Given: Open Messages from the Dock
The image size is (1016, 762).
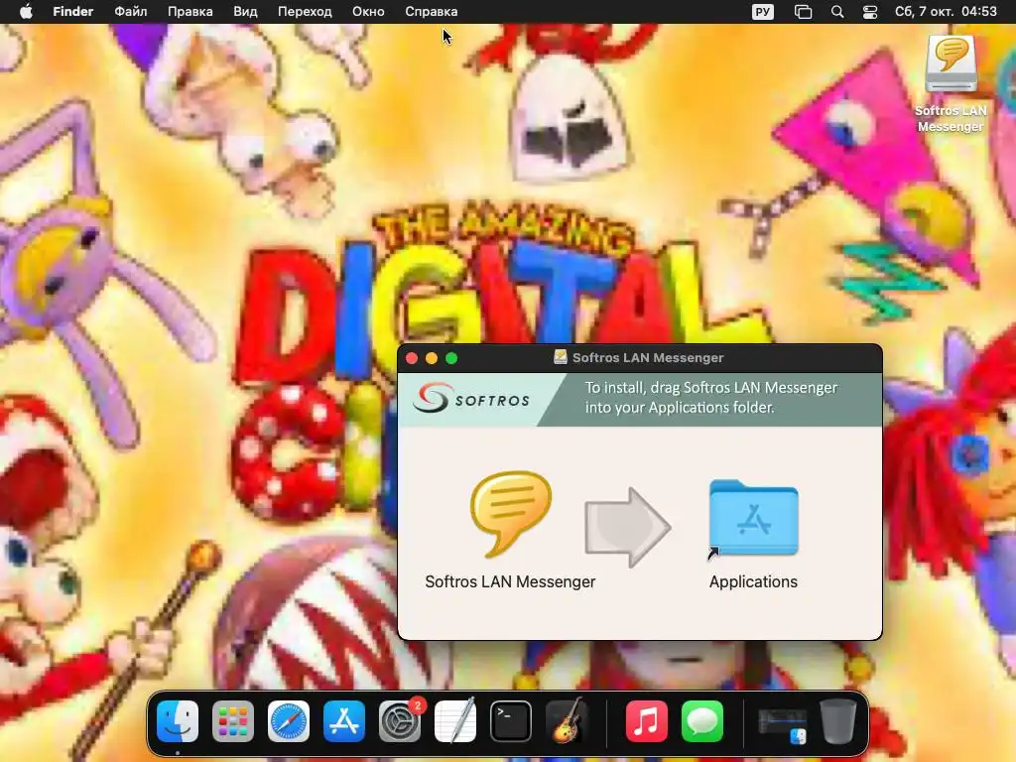Looking at the screenshot, I should [701, 720].
